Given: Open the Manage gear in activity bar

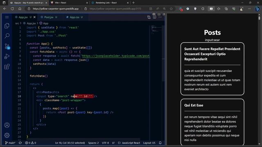Looking at the screenshot, I should (7, 135).
